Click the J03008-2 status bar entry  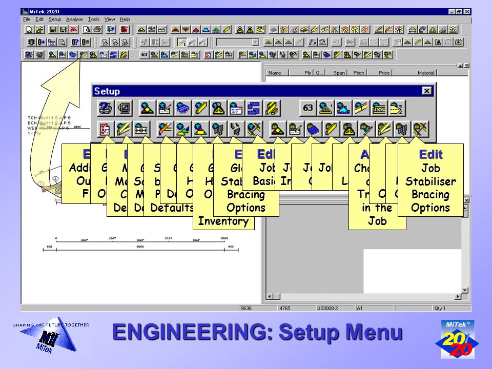click(x=335, y=308)
